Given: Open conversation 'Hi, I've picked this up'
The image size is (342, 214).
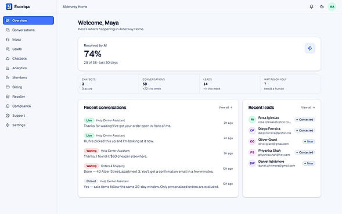Looking at the screenshot, I should [x=159, y=138].
